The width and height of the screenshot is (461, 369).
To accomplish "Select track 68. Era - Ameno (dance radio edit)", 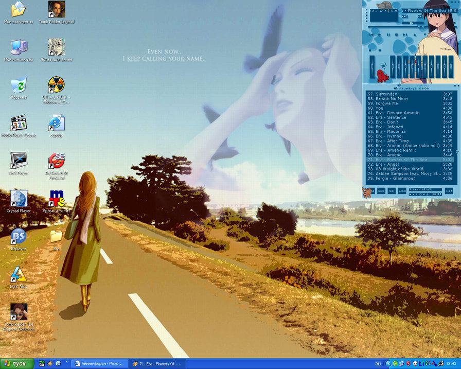I will point(410,146).
